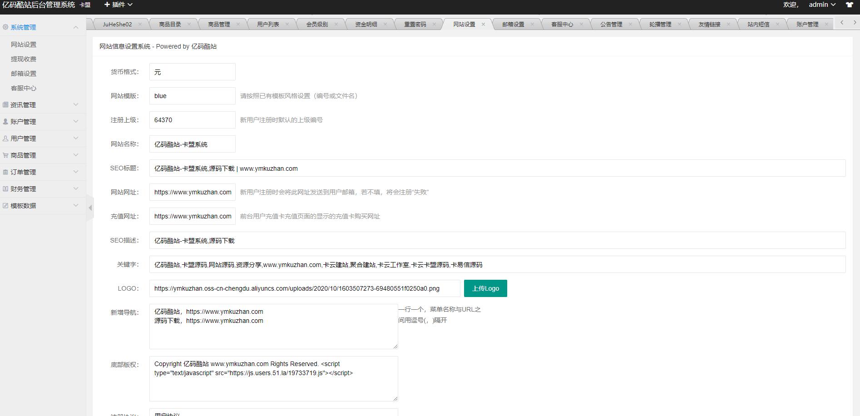Screen dimensions: 860x416
Task: Switch to the 资金明细 tab
Action: [366, 25]
